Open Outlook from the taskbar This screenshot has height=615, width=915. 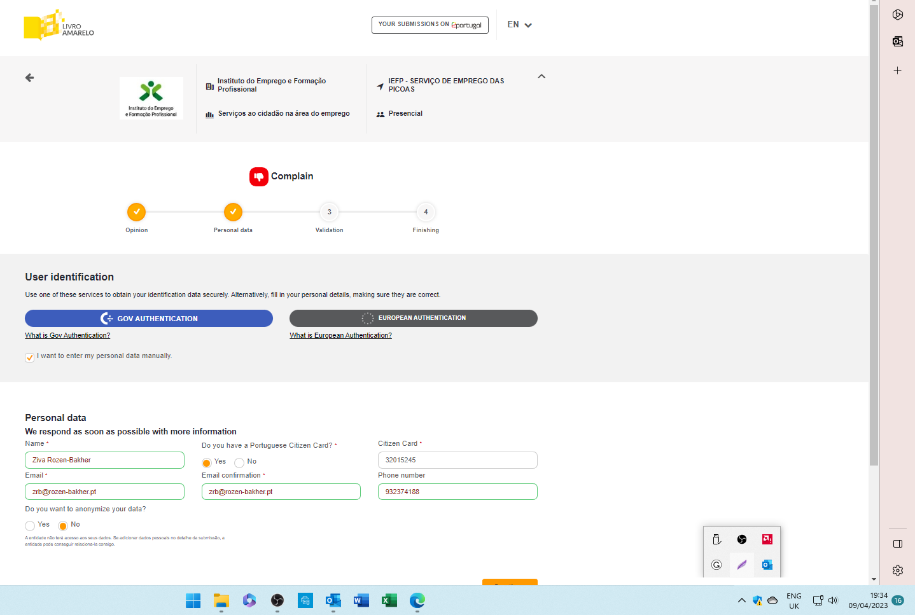pos(333,600)
